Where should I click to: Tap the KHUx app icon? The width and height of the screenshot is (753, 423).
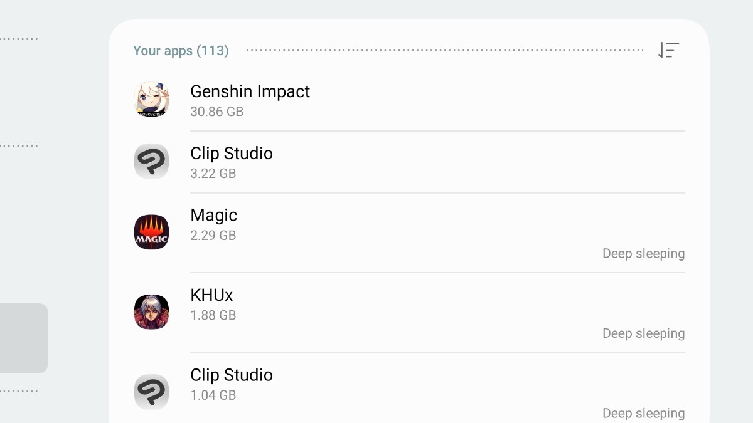tap(152, 312)
